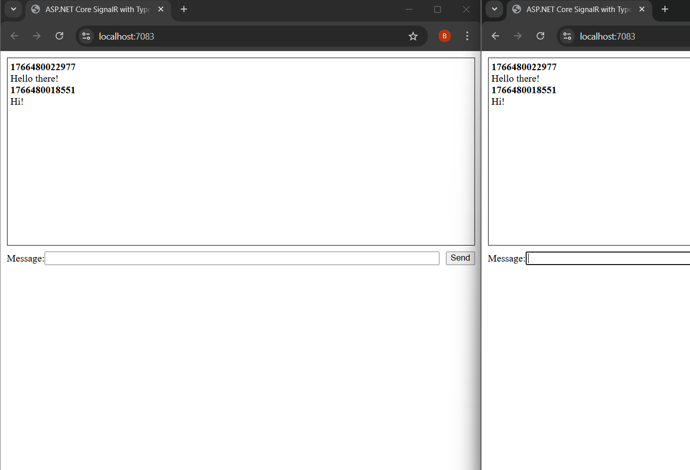Open the tab search chevron in the left window
Viewport: 690px width, 470px height.
tap(13, 10)
